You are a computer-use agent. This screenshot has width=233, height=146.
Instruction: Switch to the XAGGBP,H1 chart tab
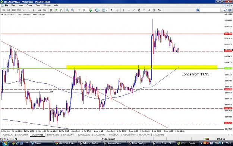coord(114,135)
